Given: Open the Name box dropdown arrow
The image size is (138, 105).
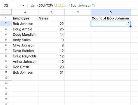Looking at the screenshot, I should click(23, 6).
